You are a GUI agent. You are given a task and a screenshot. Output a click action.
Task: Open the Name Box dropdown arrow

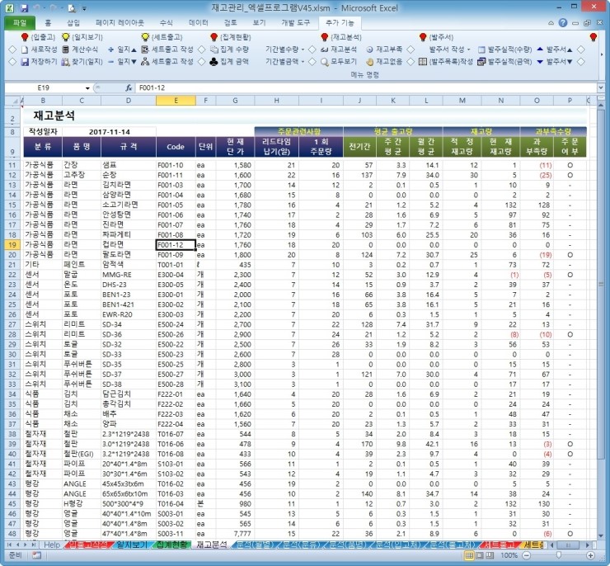click(x=87, y=88)
